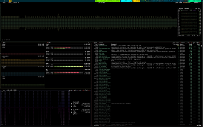203x127 pixels.
Task: Click the green disk read/write block in i3bar
Action: tap(108, 1)
